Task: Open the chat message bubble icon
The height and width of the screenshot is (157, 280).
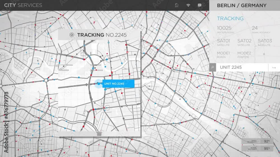Action: [200, 5]
